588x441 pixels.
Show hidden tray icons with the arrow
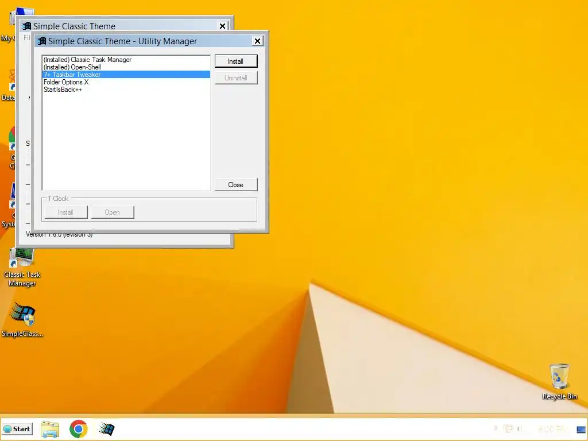(496, 428)
